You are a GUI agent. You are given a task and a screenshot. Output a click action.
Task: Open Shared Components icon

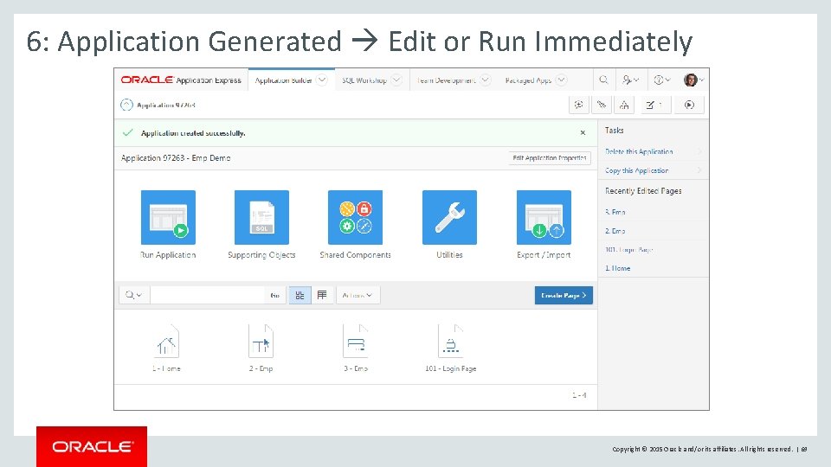(x=355, y=218)
